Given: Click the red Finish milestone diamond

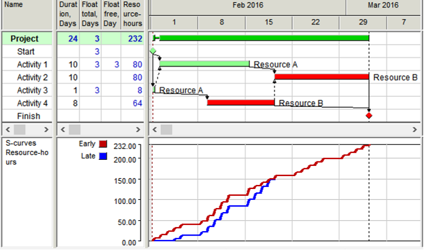Looking at the screenshot, I should pyautogui.click(x=369, y=116).
